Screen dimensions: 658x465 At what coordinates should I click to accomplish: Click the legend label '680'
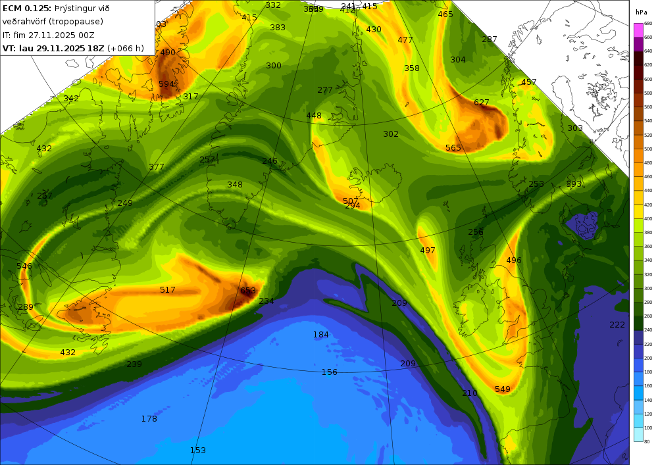coord(648,24)
